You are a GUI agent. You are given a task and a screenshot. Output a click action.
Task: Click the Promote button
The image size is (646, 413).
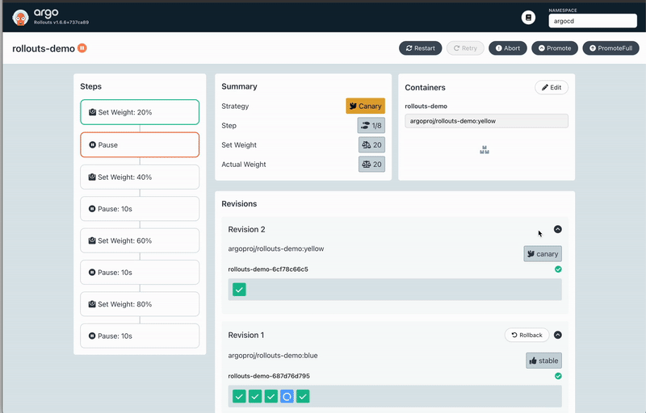coord(555,48)
